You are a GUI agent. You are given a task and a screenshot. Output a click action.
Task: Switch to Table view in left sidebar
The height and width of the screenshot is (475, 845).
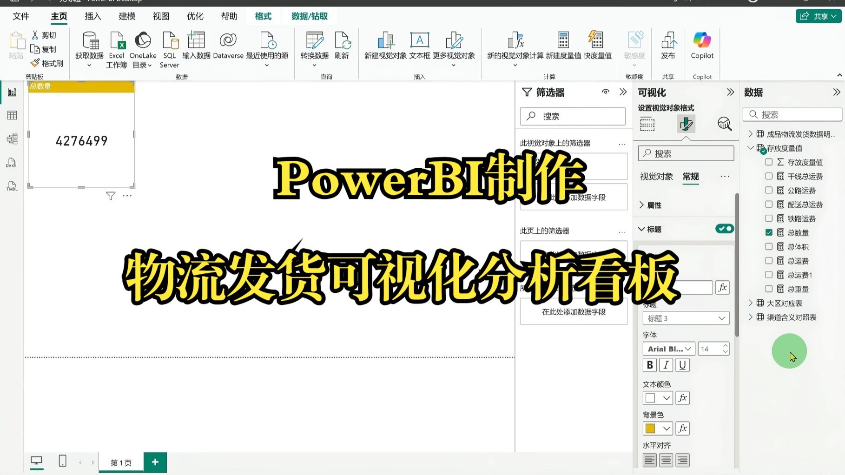12,115
